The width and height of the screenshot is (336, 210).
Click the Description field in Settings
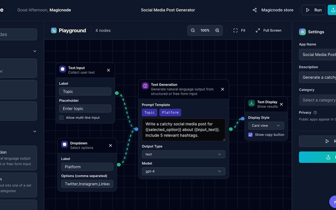tap(318, 77)
